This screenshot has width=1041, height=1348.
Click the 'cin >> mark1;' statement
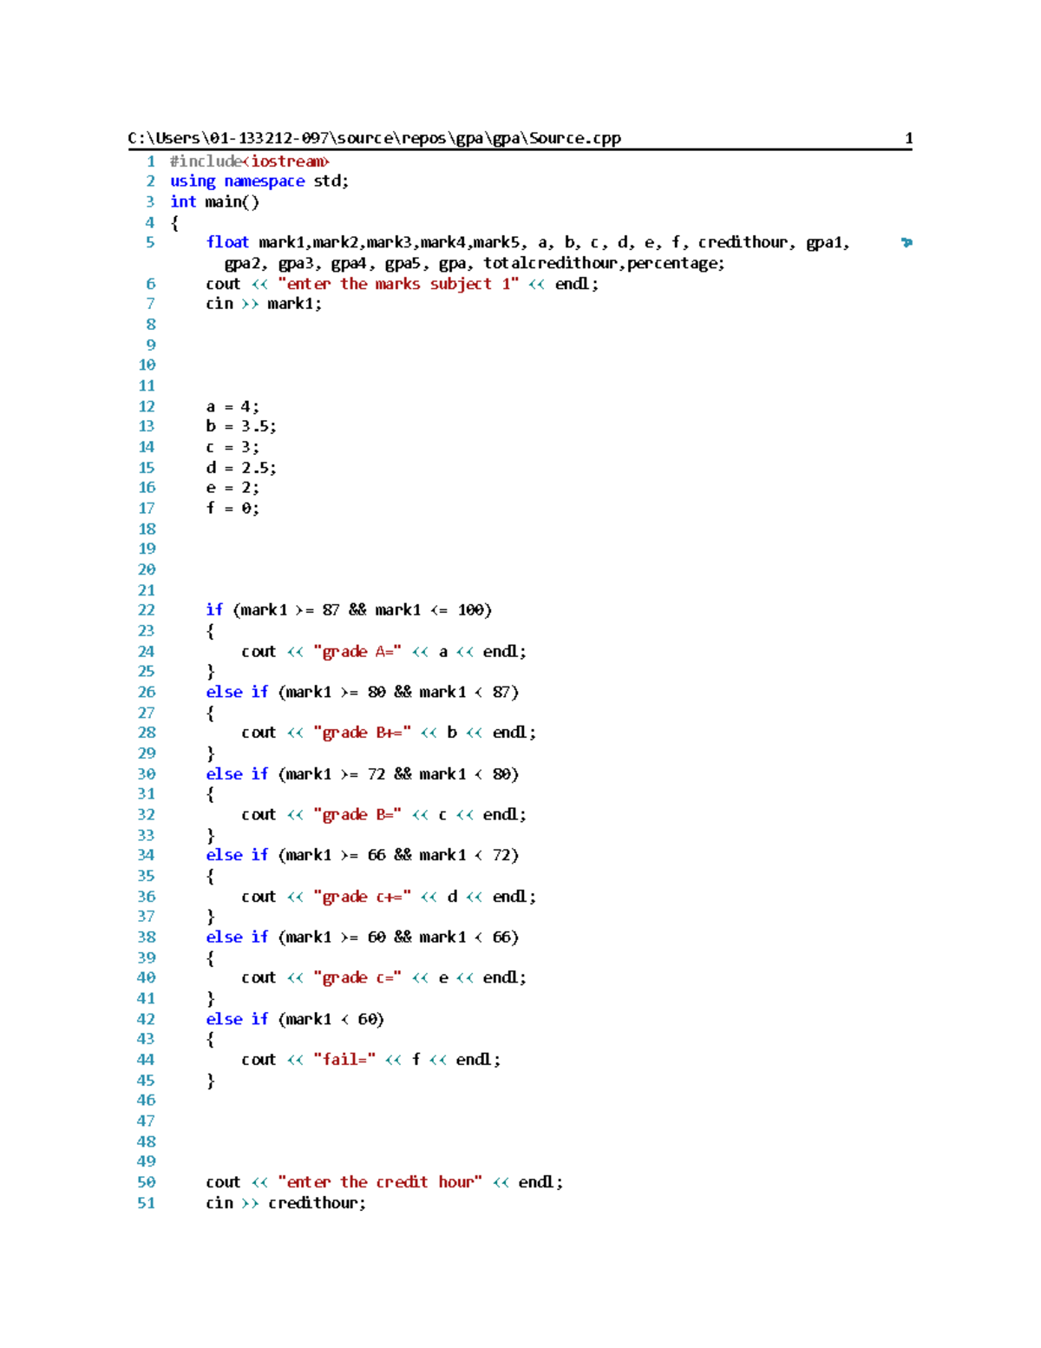[264, 304]
